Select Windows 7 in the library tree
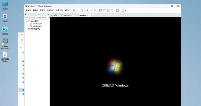 pos(37,26)
